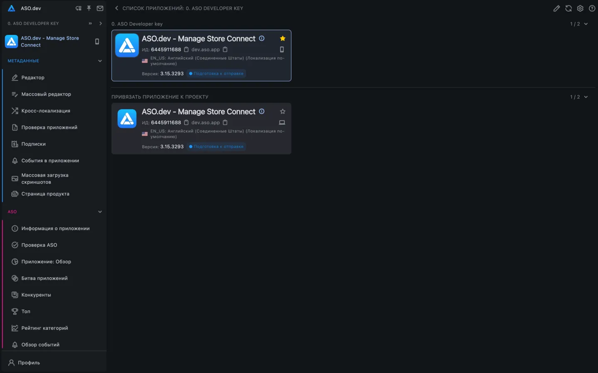Image resolution: width=598 pixels, height=373 pixels.
Task: Go back using the arrow before СПИСОК ПРИЛОЖЕНИЙ
Action: [x=117, y=8]
